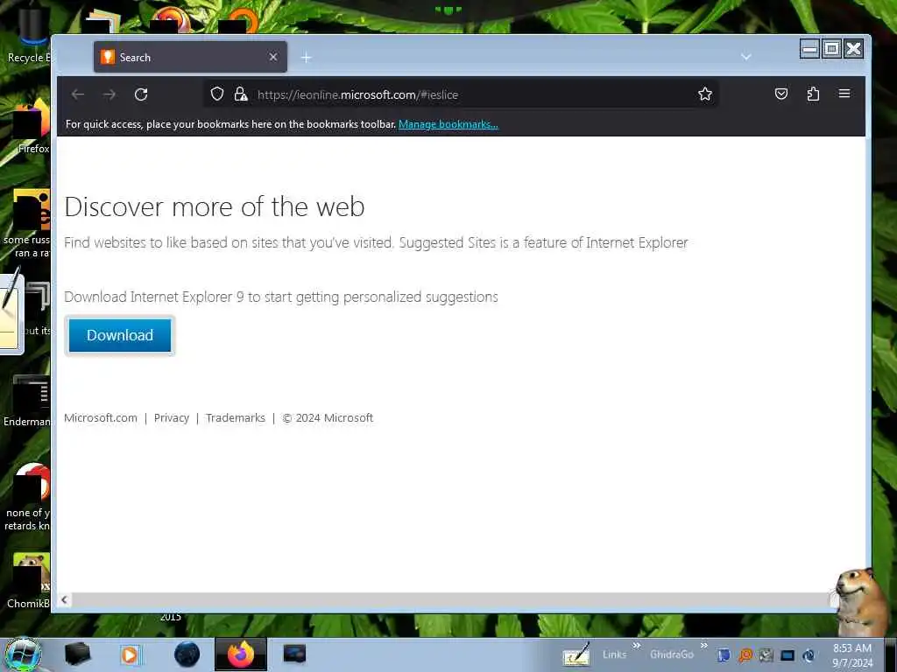Maximize the Firefox window
This screenshot has width=897, height=672.
832,49
